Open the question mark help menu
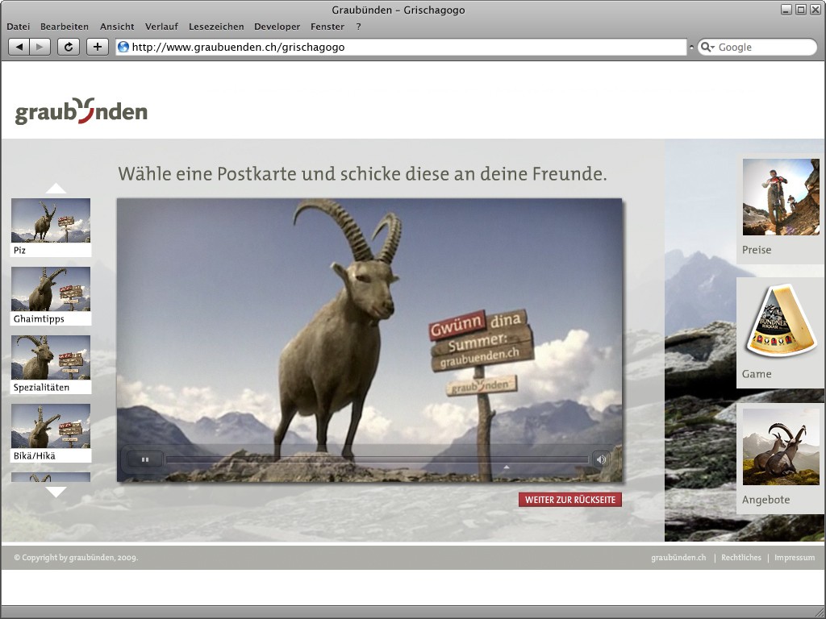The width and height of the screenshot is (826, 619). coord(359,27)
